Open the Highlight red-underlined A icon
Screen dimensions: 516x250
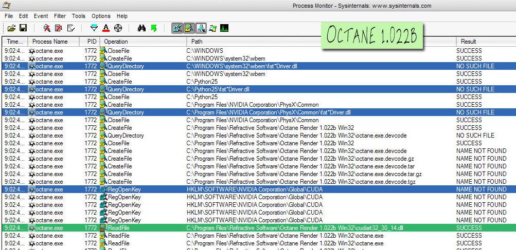(105, 28)
